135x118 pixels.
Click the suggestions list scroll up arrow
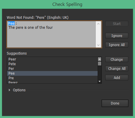pos(99,59)
